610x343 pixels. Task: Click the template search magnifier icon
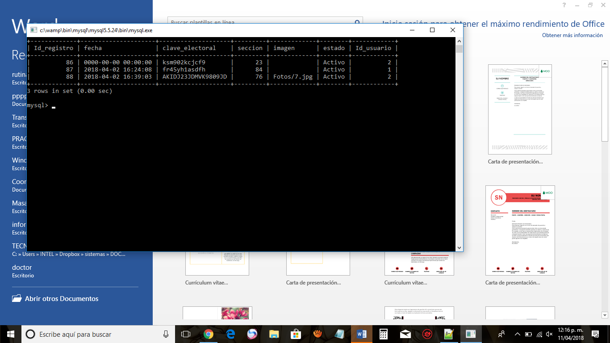[357, 22]
